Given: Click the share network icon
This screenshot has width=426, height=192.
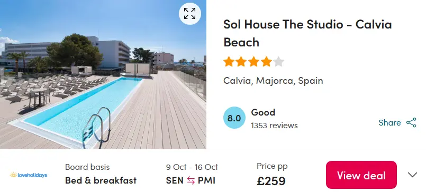Looking at the screenshot, I should click(x=411, y=123).
